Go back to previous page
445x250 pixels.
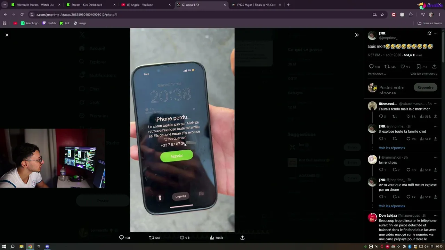5,15
